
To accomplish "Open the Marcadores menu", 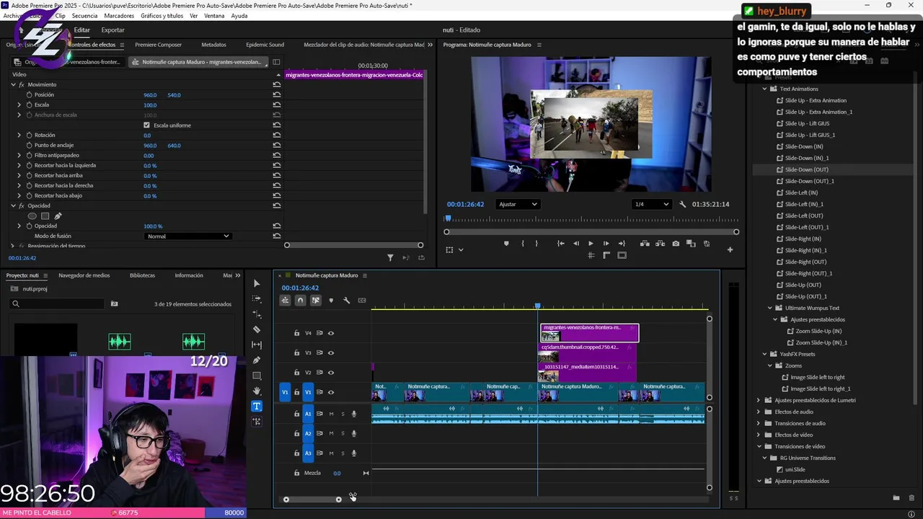I will pyautogui.click(x=119, y=16).
